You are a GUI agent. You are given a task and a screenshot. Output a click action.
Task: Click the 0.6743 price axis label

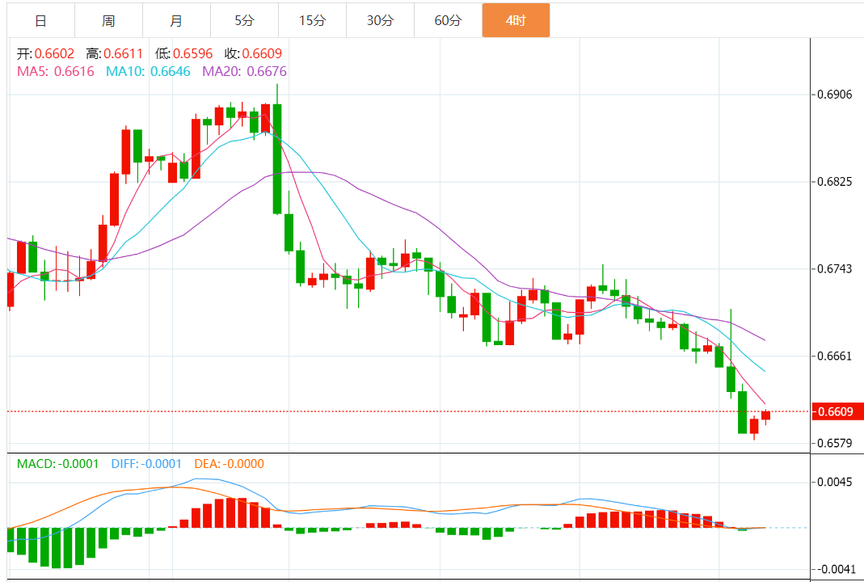(835, 269)
